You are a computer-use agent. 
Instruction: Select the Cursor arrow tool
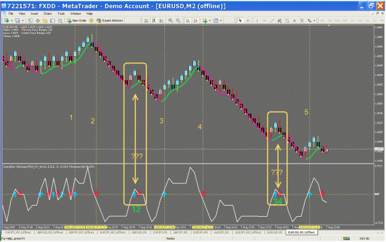tap(240, 20)
